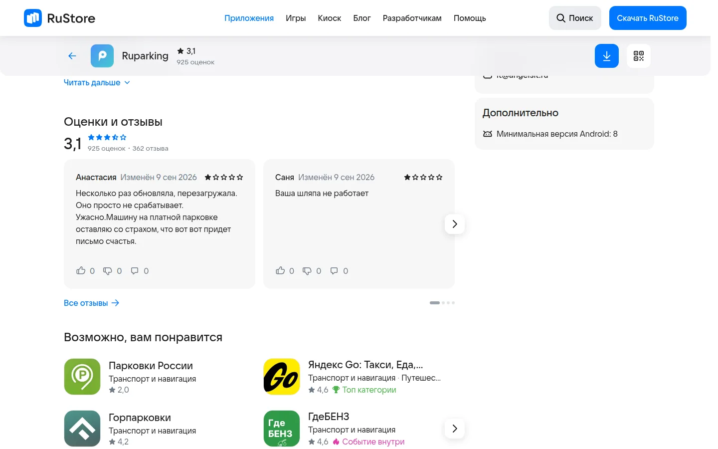This screenshot has width=718, height=449.
Task: Open the Помощь section
Action: tap(470, 18)
